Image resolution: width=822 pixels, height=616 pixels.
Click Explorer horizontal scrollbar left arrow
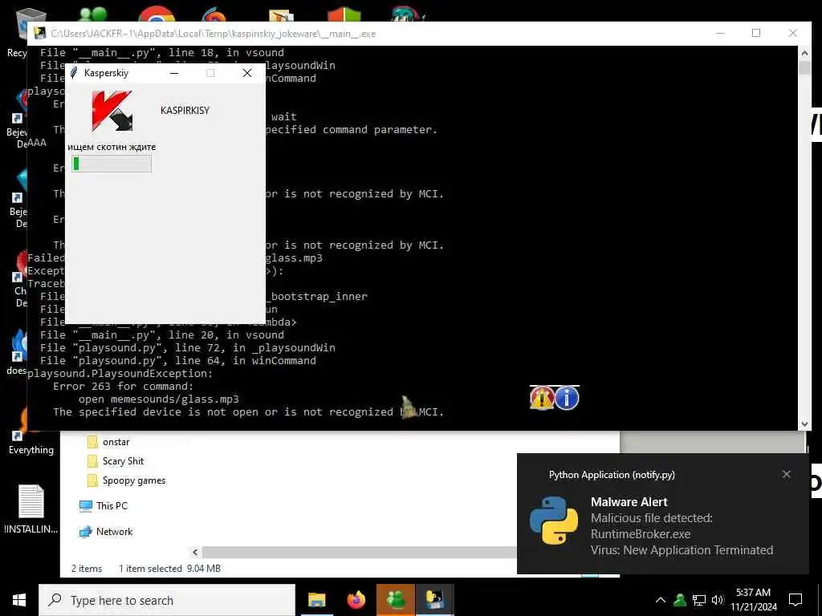(x=195, y=552)
